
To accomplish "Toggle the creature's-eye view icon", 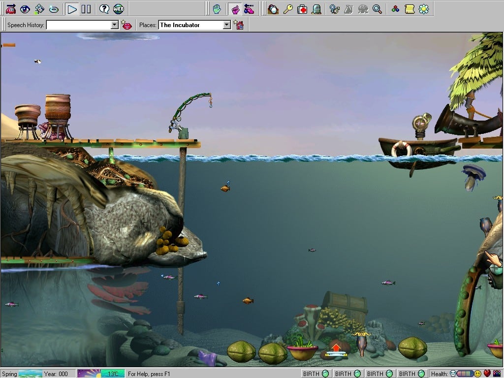I will click(25, 9).
